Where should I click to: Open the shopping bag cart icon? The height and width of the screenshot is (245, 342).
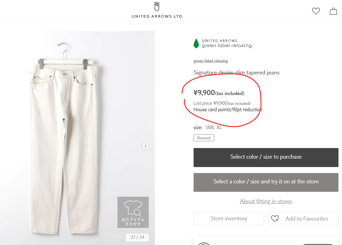pos(333,11)
